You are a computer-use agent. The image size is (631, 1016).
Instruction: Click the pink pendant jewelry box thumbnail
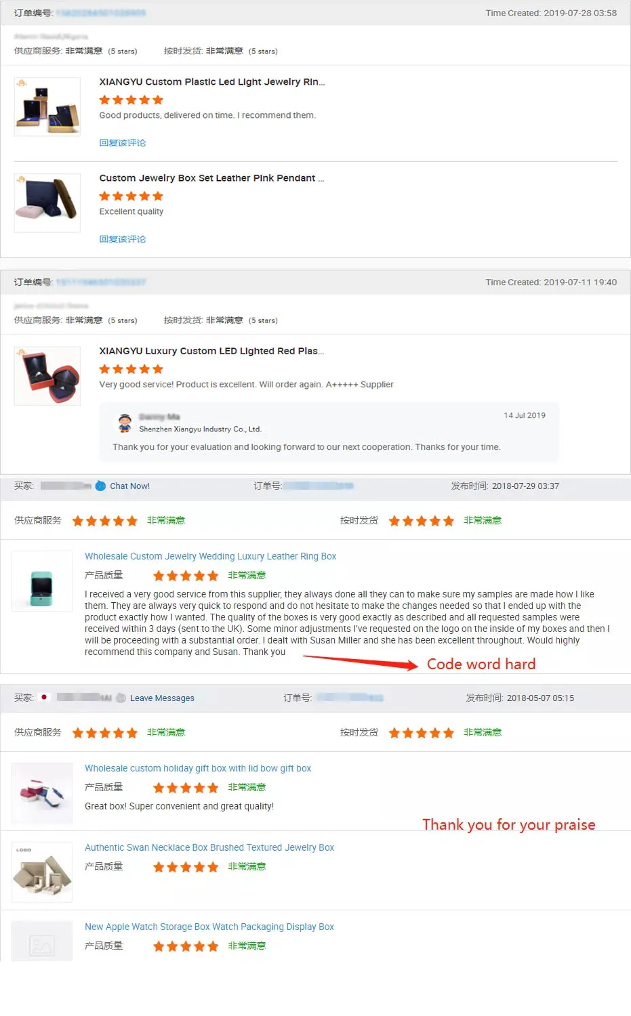tap(47, 203)
